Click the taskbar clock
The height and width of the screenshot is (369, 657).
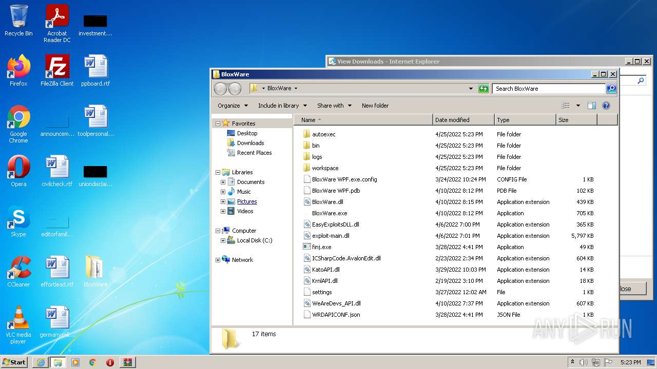[x=630, y=362]
